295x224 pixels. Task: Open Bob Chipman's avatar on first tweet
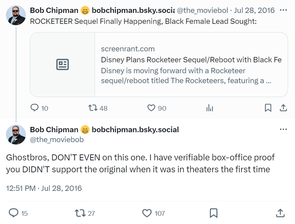click(x=16, y=15)
